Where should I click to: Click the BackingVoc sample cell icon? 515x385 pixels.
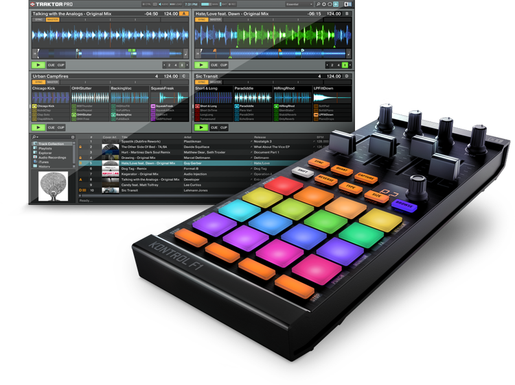(113, 114)
